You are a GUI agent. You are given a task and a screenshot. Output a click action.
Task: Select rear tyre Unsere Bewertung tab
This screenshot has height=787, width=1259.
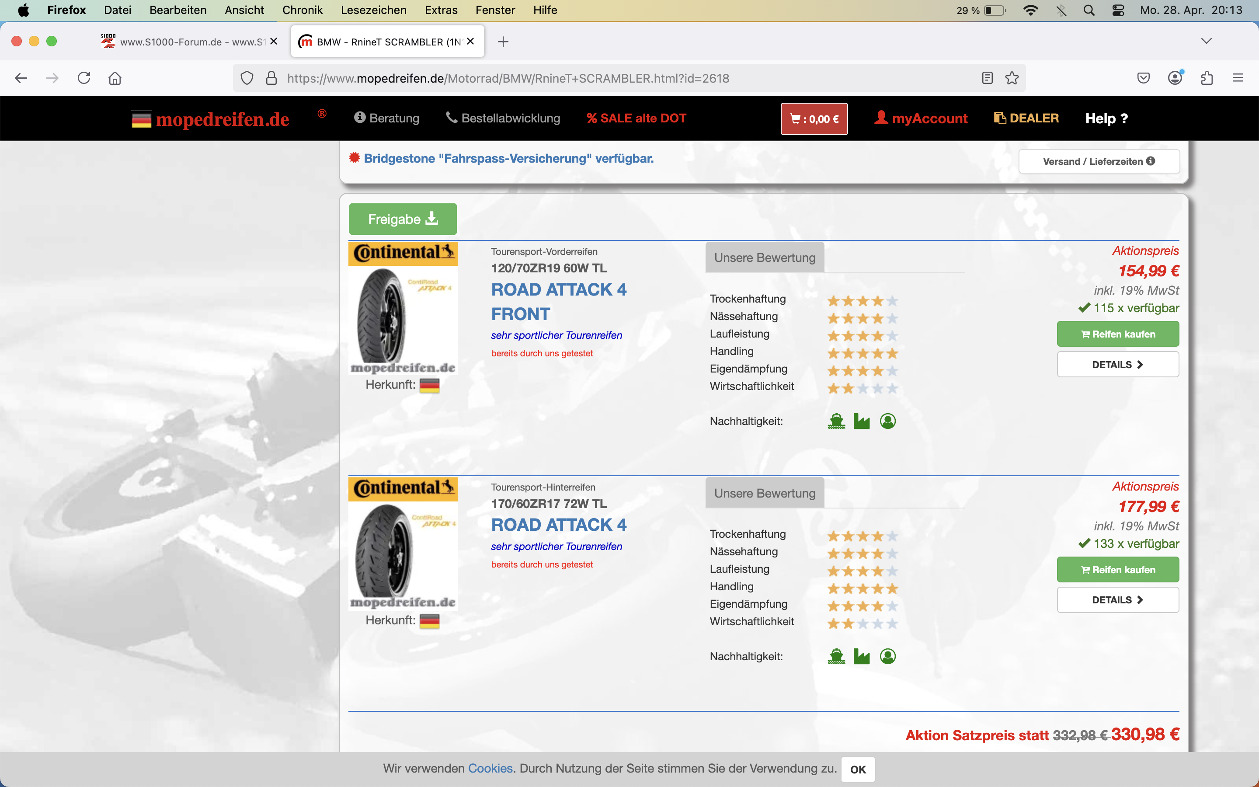[x=765, y=493]
